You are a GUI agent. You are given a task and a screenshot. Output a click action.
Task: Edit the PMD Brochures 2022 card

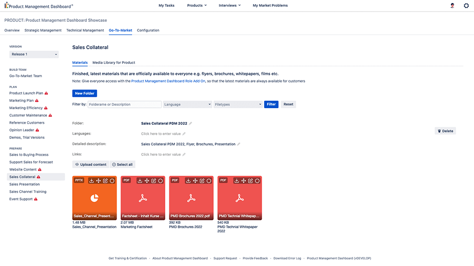click(202, 181)
